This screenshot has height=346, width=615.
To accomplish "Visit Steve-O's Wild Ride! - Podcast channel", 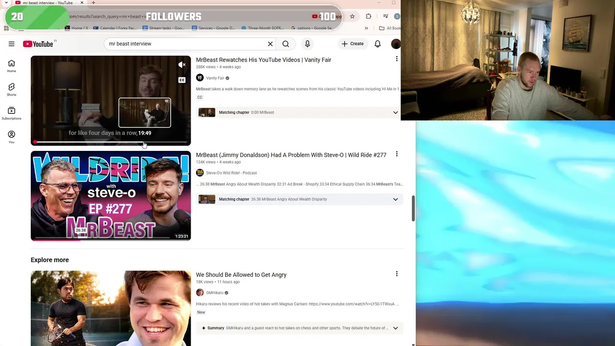I will tap(231, 173).
